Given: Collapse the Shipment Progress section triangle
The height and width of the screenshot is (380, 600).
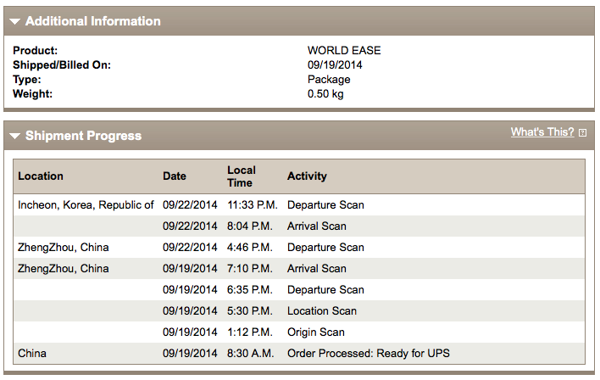Looking at the screenshot, I should 15,136.
